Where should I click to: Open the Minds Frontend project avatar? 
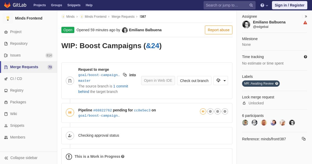pos(8,18)
